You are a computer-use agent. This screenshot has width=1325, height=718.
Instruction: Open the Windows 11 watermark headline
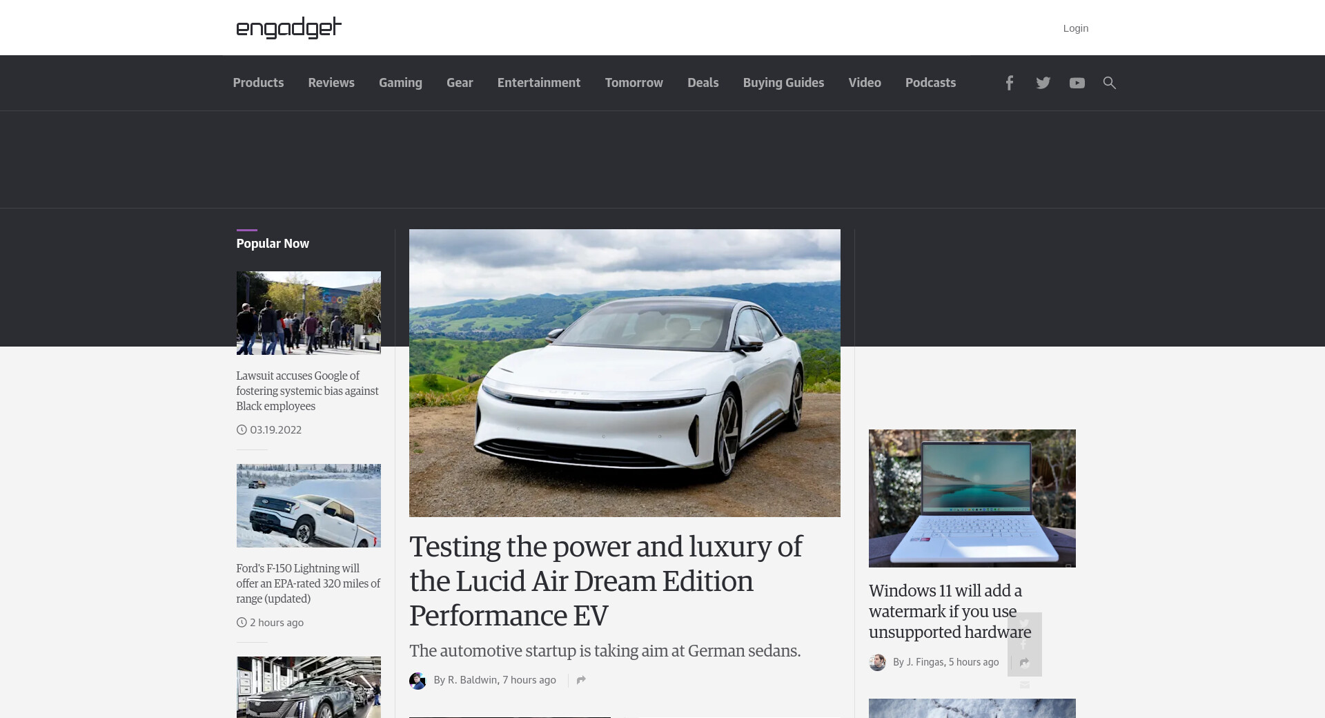[950, 611]
